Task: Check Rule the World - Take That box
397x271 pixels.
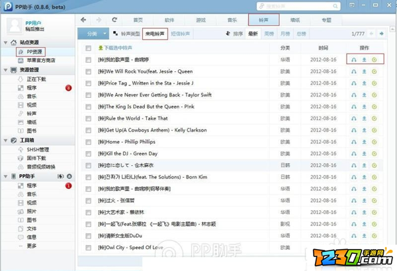Action: (88, 118)
